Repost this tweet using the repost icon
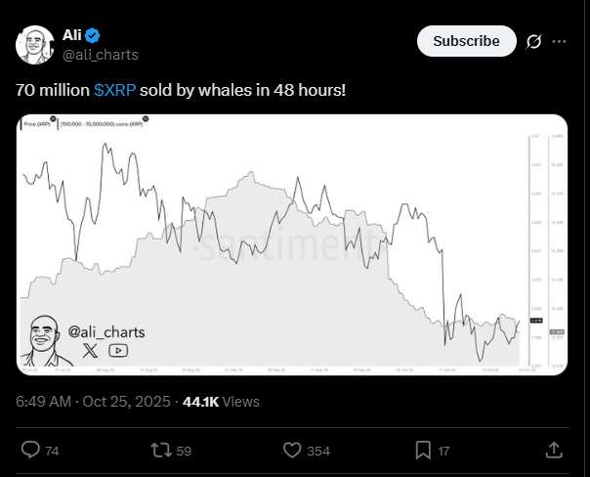 click(x=160, y=450)
